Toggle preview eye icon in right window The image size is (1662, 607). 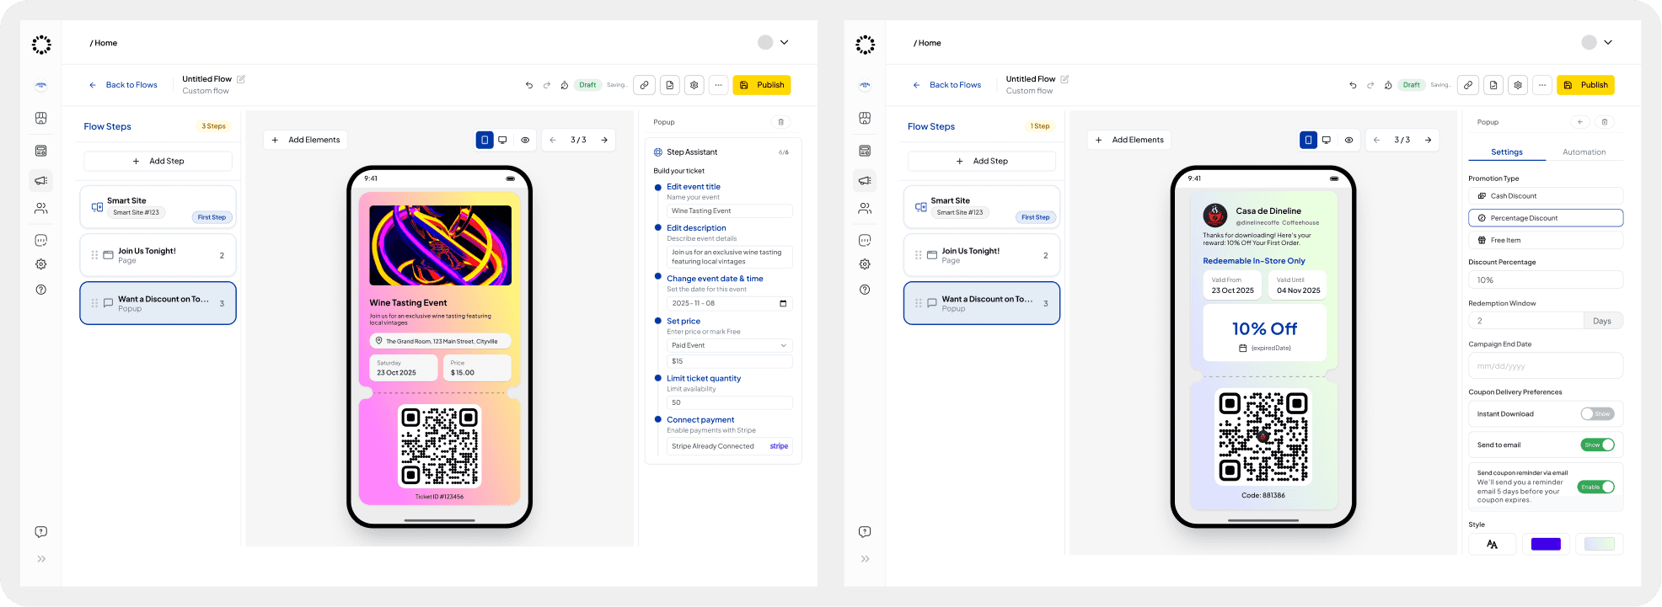point(1348,140)
